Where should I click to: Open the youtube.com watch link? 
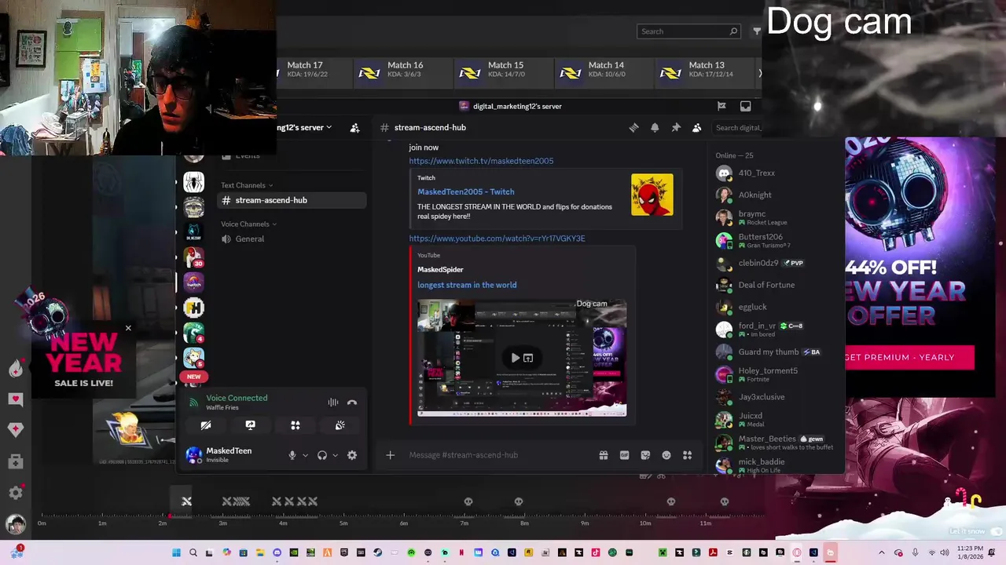(x=497, y=239)
